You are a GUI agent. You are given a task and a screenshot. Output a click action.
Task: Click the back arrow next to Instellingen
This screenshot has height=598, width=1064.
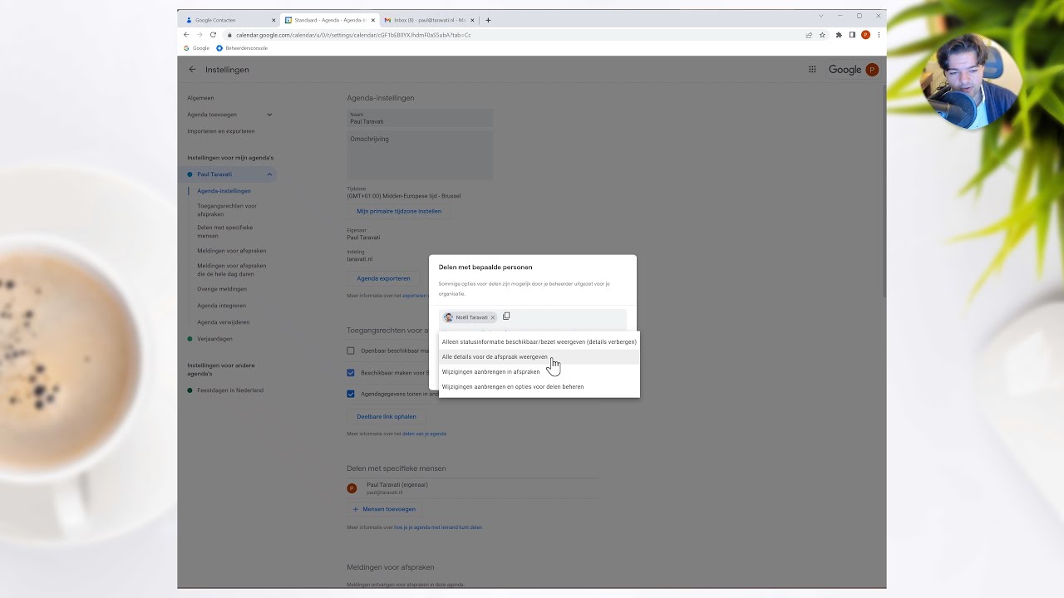(x=192, y=70)
